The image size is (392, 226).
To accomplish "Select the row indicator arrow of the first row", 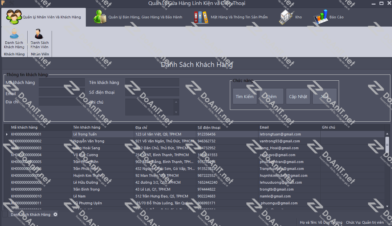I will [x=7, y=134].
